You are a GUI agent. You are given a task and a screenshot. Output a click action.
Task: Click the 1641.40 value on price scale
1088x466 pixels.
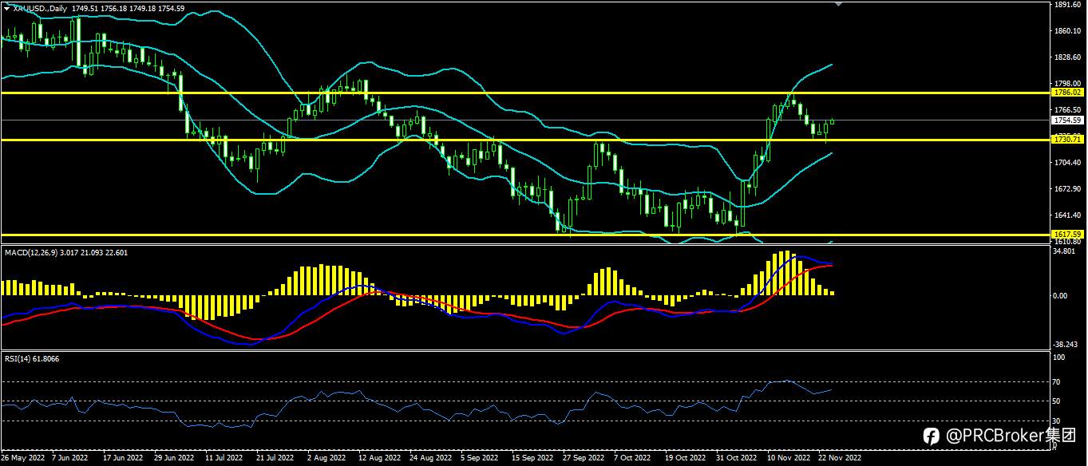click(1066, 215)
